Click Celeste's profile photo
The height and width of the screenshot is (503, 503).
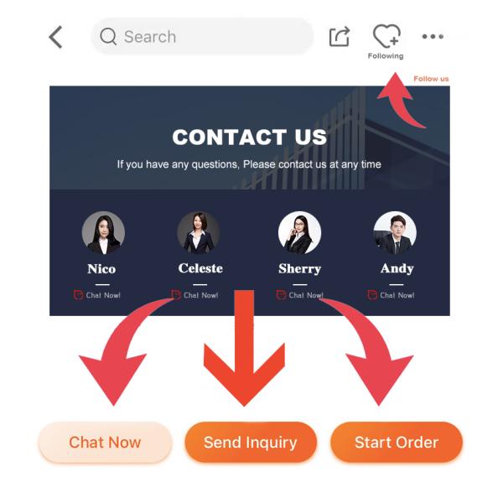pyautogui.click(x=199, y=232)
